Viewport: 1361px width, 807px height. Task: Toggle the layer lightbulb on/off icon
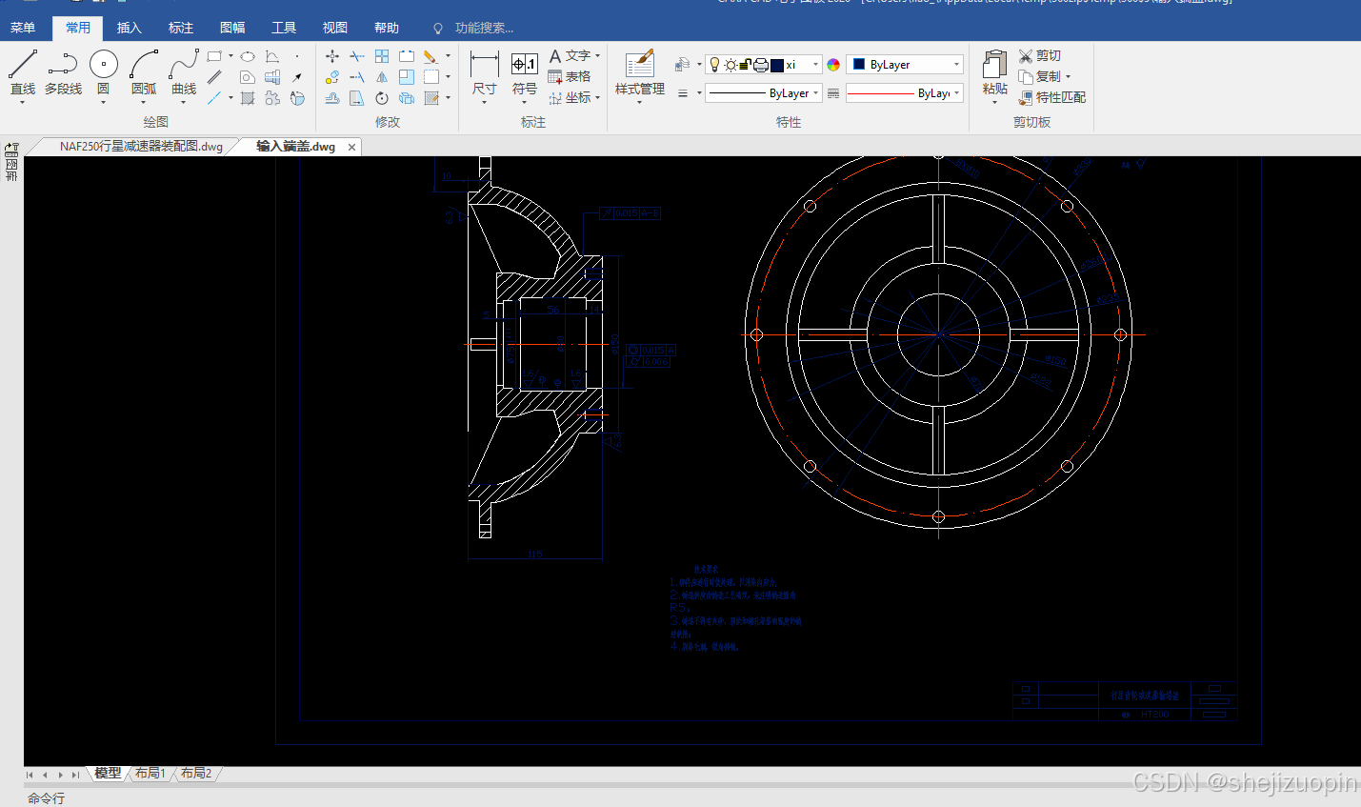[715, 65]
